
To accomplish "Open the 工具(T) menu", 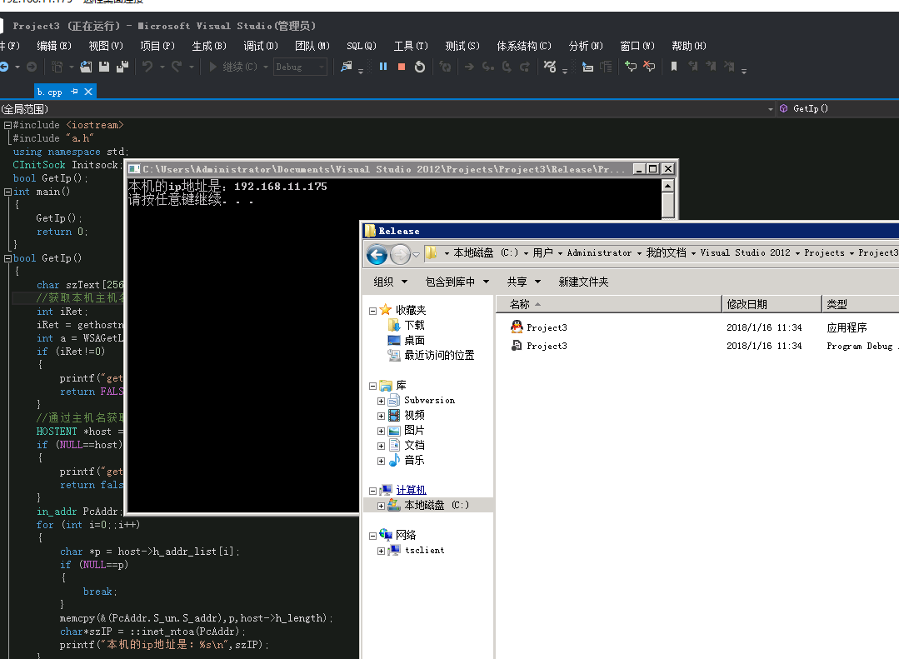I will [x=411, y=46].
